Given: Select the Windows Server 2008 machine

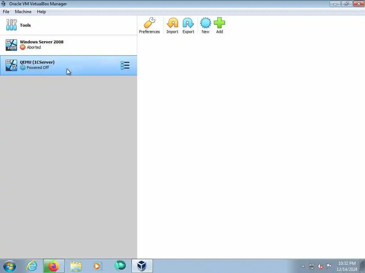Looking at the screenshot, I should point(68,45).
